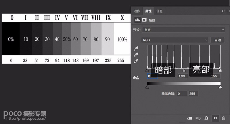This screenshot has width=230, height=124.
Task: Click the midtone 1.00 value field
Action: tap(183, 76)
